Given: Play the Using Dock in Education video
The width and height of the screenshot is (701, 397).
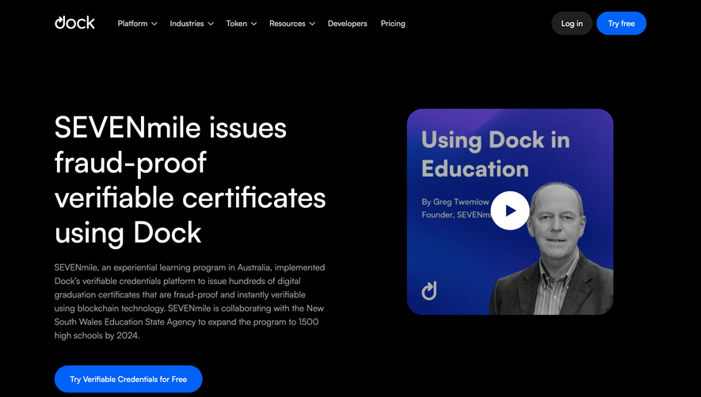Looking at the screenshot, I should pos(510,211).
